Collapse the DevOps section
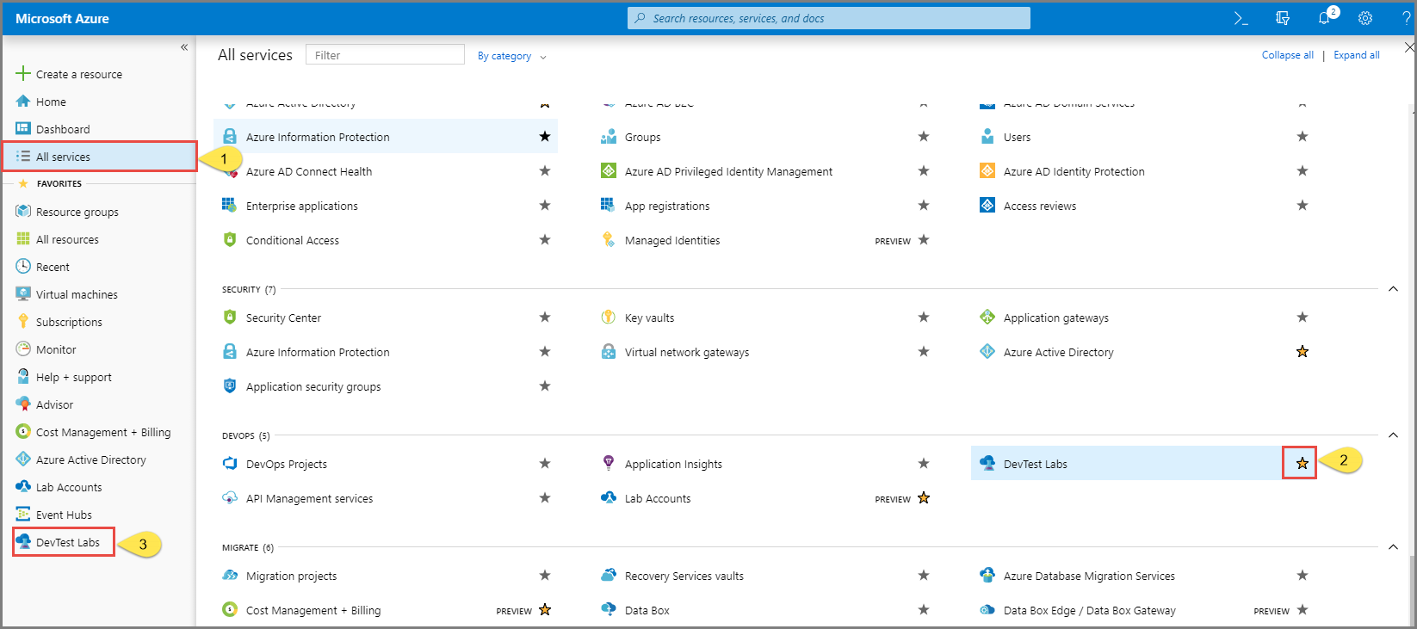Screen dimensions: 1417x629 click(1393, 435)
